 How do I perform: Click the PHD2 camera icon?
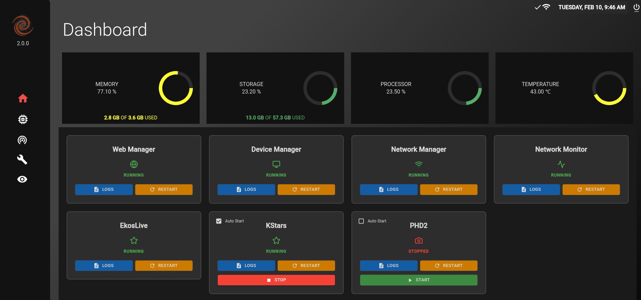coord(419,240)
